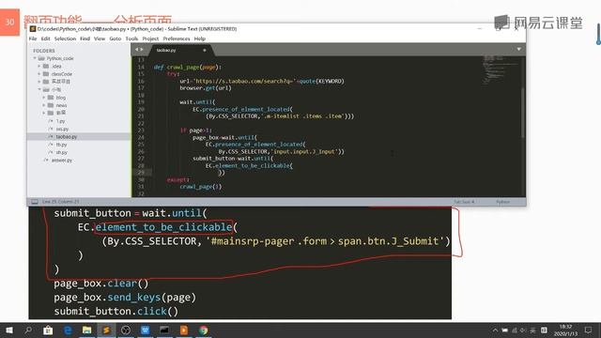
Task: Open 1.py in the sidebar
Action: click(60, 121)
